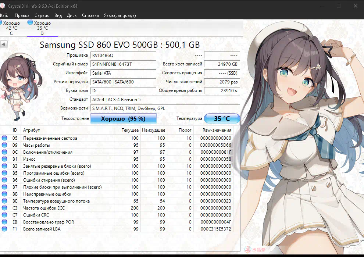Select the Температура воздушного потока row
The image size is (364, 257).
point(117,201)
